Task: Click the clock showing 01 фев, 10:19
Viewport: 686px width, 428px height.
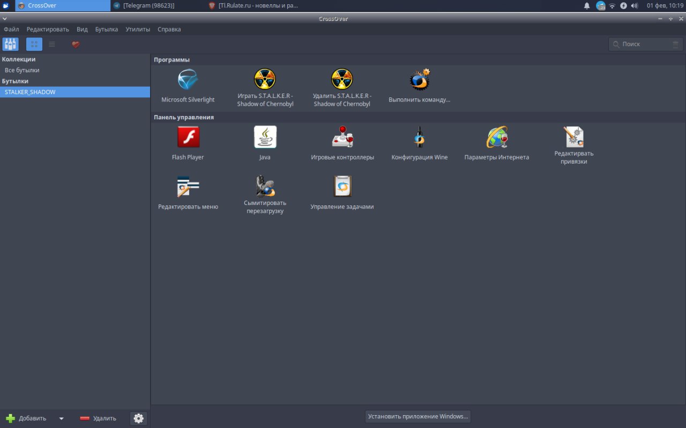Action: tap(665, 5)
